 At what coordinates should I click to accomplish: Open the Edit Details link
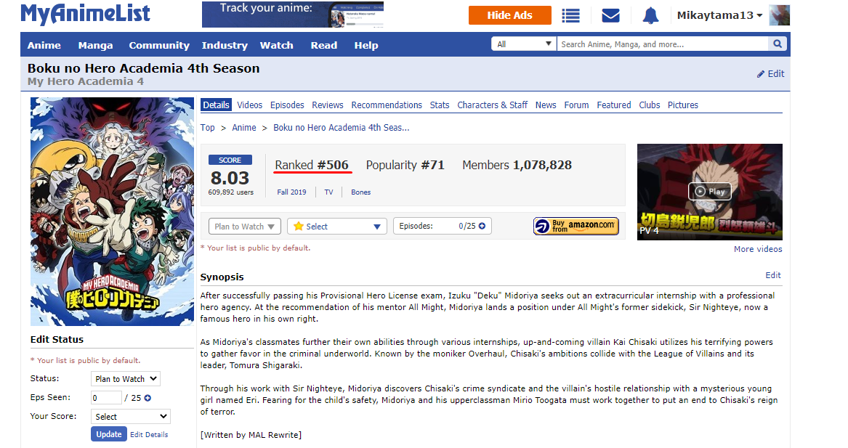[149, 434]
